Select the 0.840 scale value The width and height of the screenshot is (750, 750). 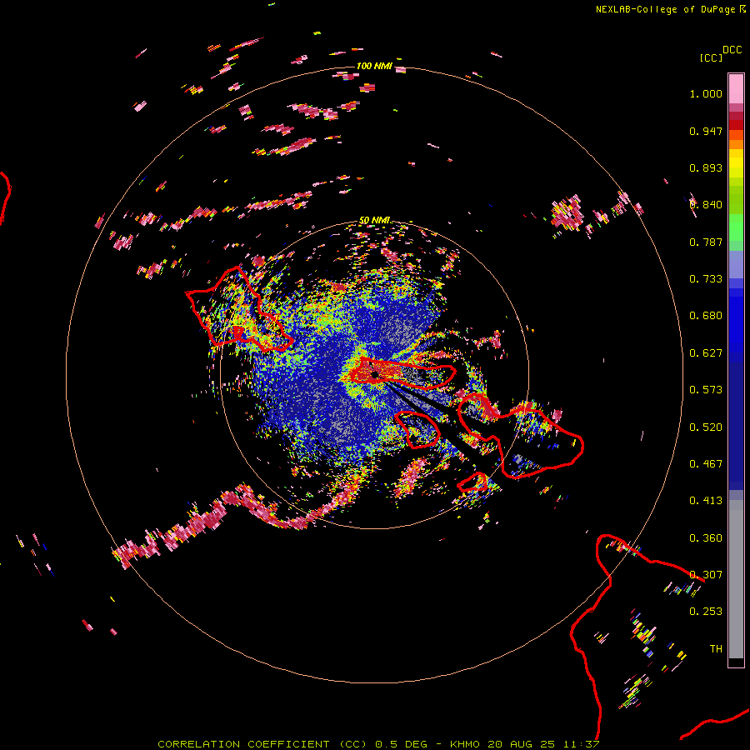tap(706, 205)
